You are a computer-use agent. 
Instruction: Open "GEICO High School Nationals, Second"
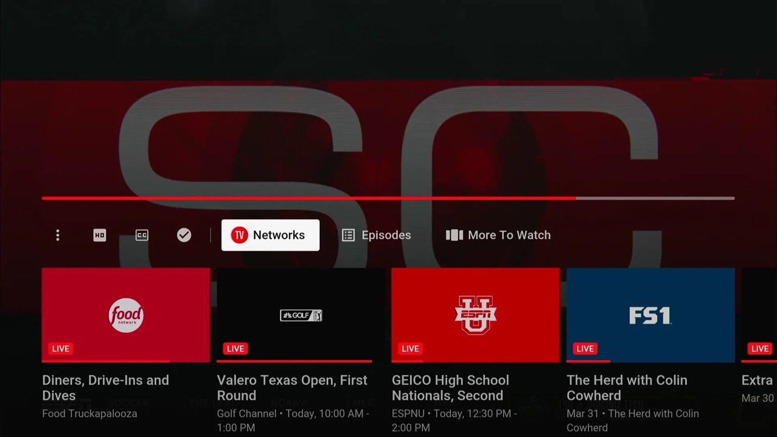pos(450,387)
